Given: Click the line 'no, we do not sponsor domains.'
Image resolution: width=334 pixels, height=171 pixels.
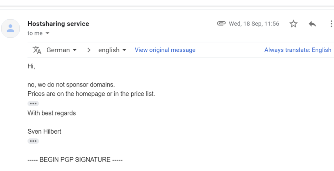Looking at the screenshot, I should pos(71,85).
